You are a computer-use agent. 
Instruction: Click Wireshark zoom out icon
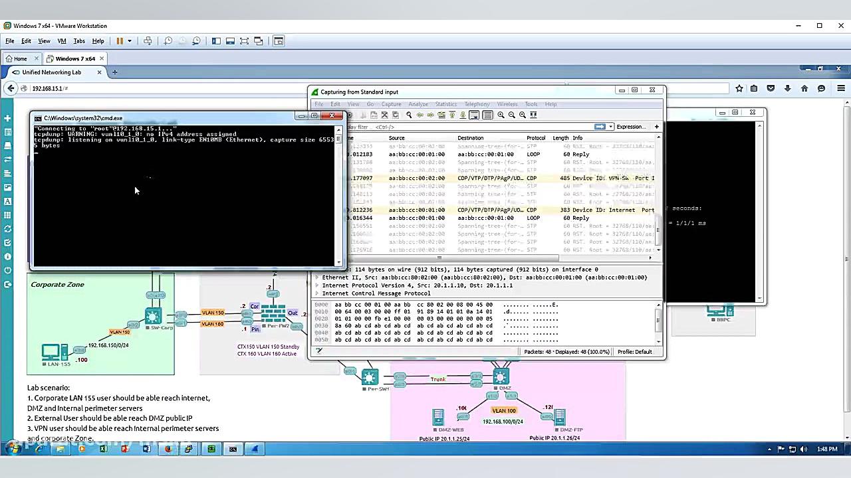point(511,115)
